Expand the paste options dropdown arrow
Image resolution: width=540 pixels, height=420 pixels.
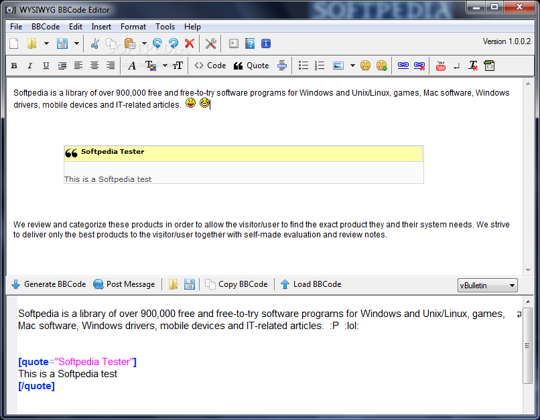144,43
